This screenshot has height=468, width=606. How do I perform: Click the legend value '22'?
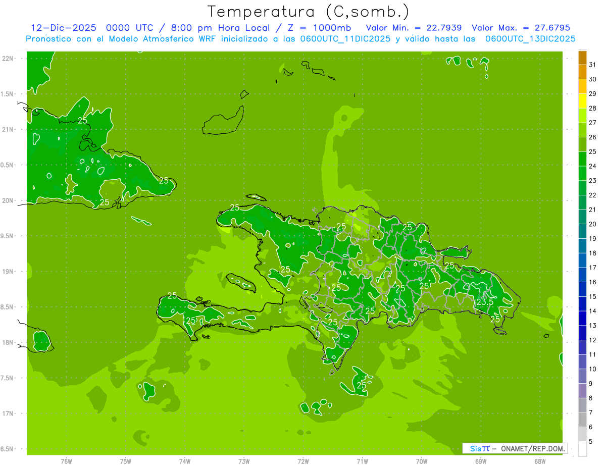pos(593,195)
